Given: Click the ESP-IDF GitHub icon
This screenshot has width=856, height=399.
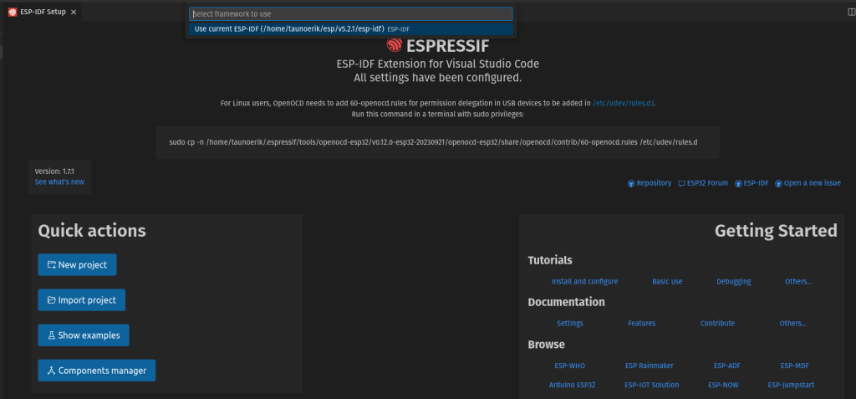Looking at the screenshot, I should pos(737,183).
